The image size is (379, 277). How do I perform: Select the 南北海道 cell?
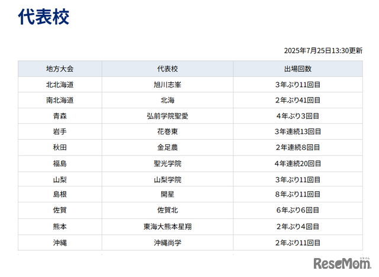point(60,100)
